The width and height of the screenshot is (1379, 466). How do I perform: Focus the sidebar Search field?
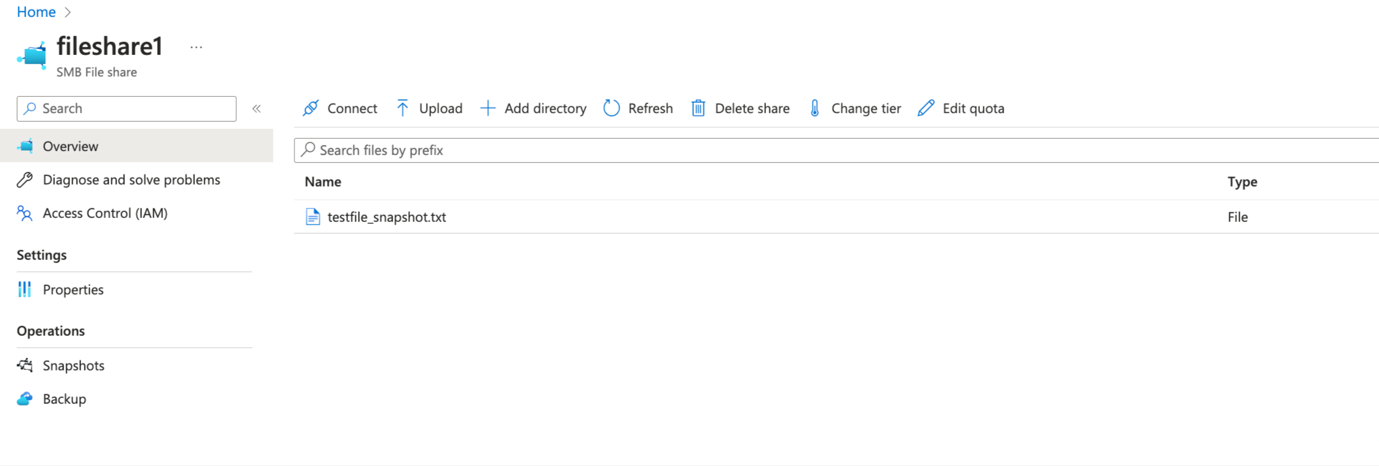(x=126, y=109)
